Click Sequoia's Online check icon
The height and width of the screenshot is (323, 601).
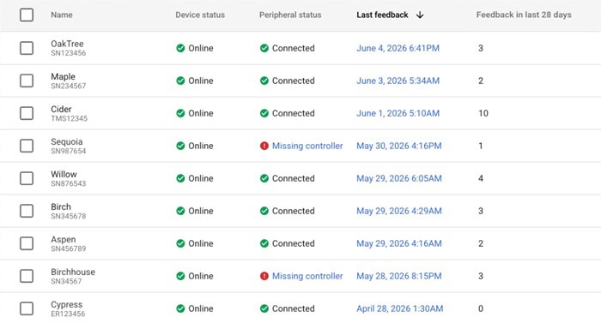(x=180, y=146)
